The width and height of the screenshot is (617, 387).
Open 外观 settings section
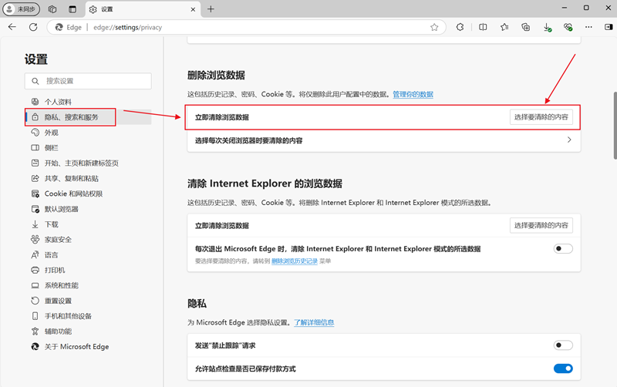tap(88, 133)
